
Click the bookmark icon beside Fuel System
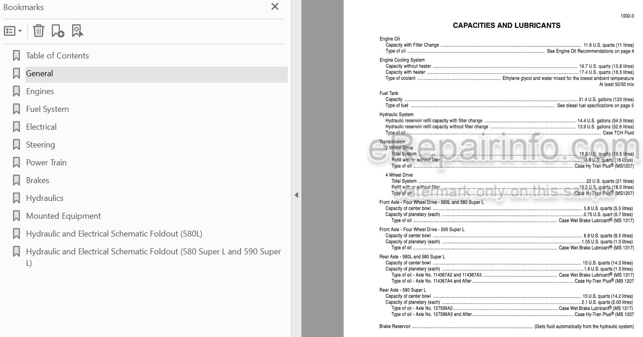click(x=16, y=109)
